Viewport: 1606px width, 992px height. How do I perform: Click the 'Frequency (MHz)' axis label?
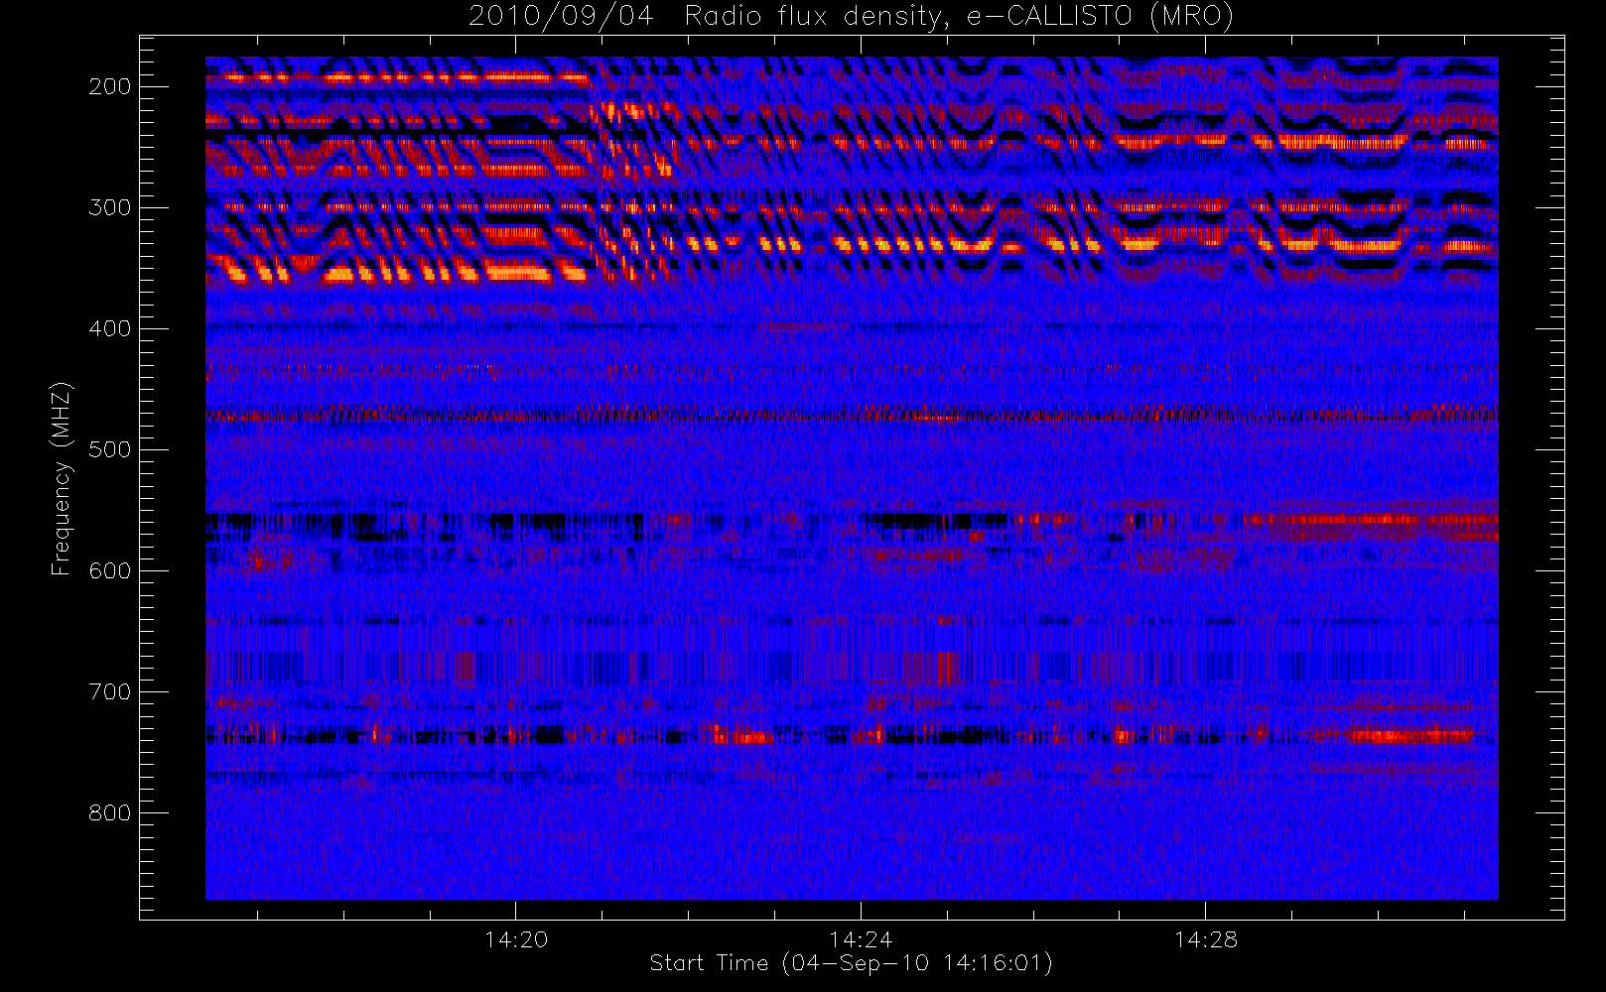62,478
